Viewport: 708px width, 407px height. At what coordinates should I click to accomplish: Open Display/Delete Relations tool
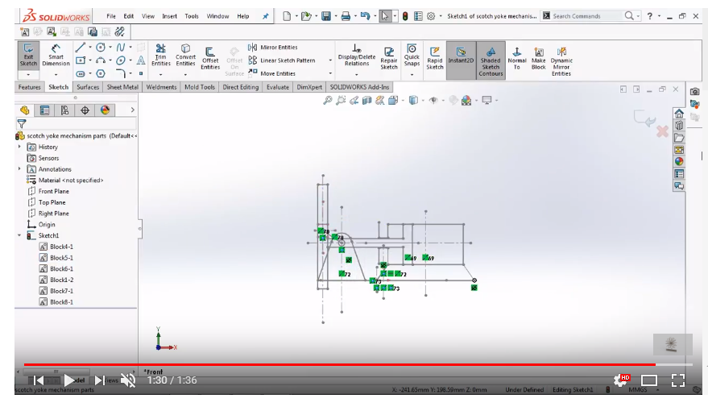click(x=357, y=56)
